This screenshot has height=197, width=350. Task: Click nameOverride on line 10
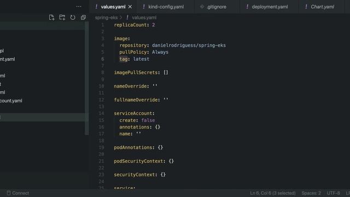coord(130,86)
